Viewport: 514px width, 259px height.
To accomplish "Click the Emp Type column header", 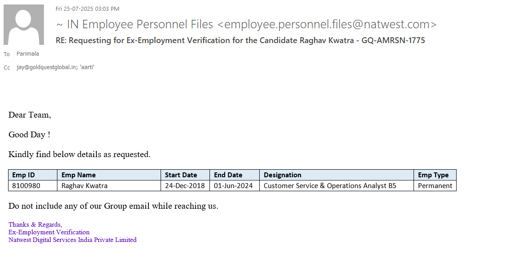I will (433, 175).
